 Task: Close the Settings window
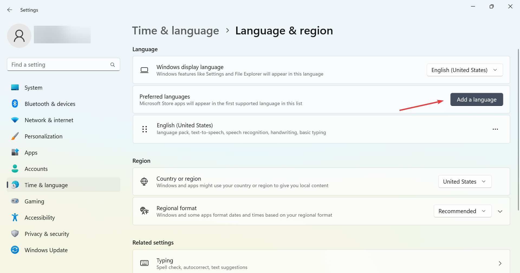click(x=510, y=6)
